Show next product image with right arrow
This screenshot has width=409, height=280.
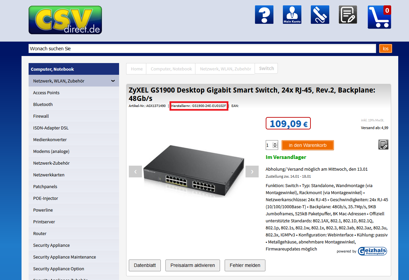coord(252,171)
